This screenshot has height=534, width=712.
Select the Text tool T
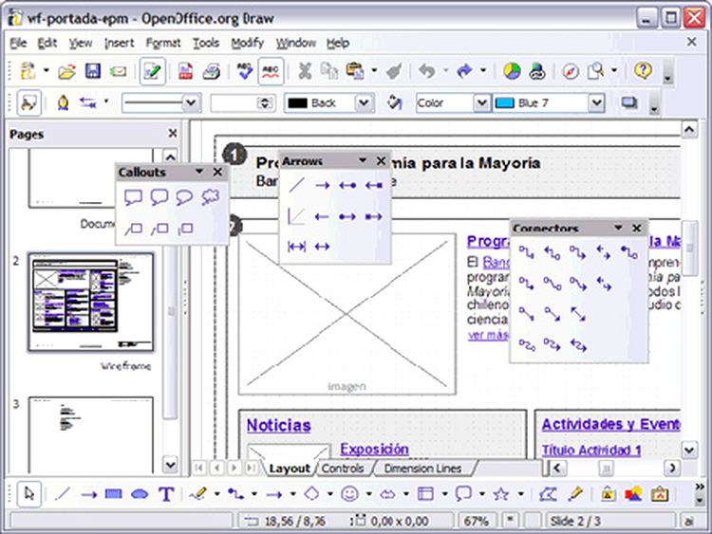(166, 493)
